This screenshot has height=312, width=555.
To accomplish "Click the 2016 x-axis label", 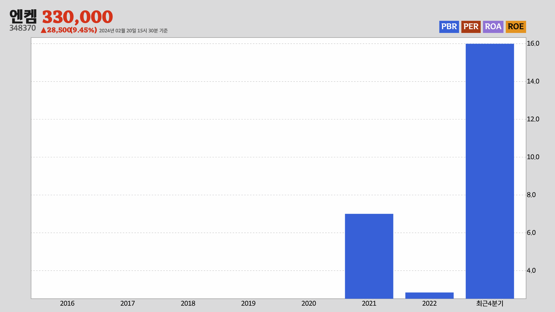I will 67,303.
